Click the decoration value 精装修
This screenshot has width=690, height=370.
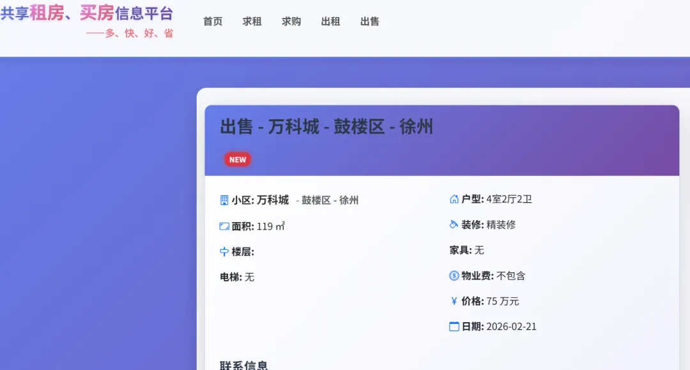click(501, 225)
